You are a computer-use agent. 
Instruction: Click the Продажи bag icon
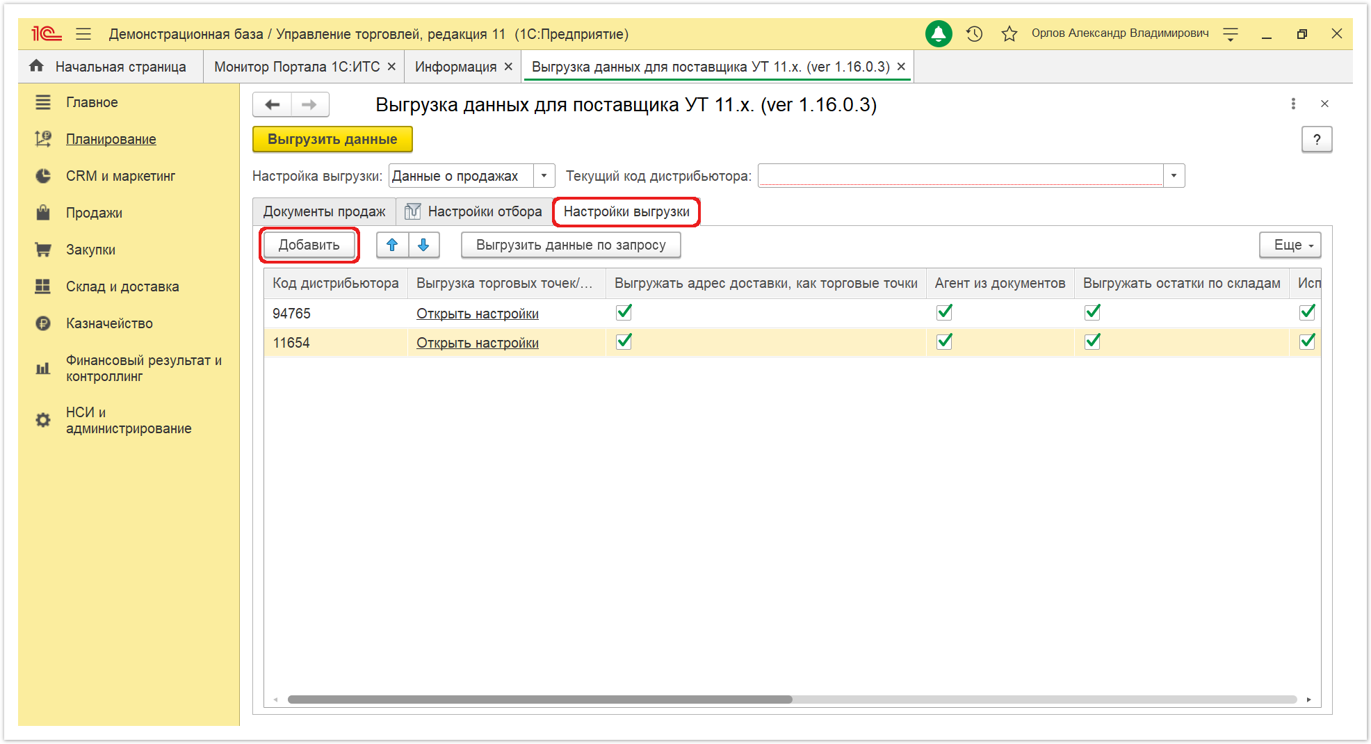coord(43,213)
